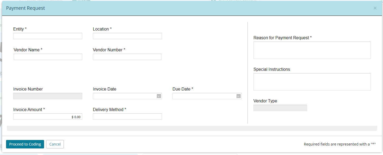Open the Invoice Date calendar picker icon

point(159,96)
